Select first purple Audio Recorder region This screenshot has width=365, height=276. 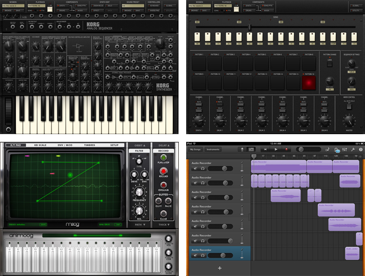coord(278,167)
